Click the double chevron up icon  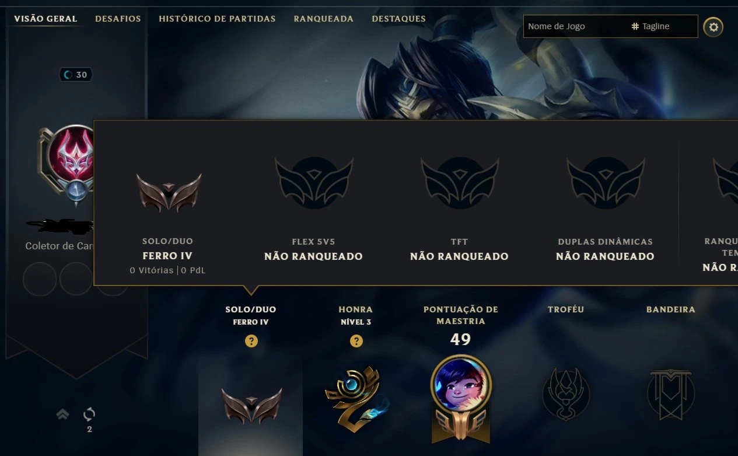[x=62, y=414]
